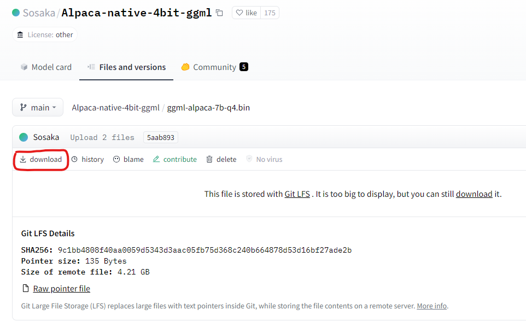Open the Community tab

click(215, 67)
